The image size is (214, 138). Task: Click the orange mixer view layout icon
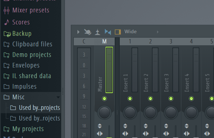click(x=118, y=32)
